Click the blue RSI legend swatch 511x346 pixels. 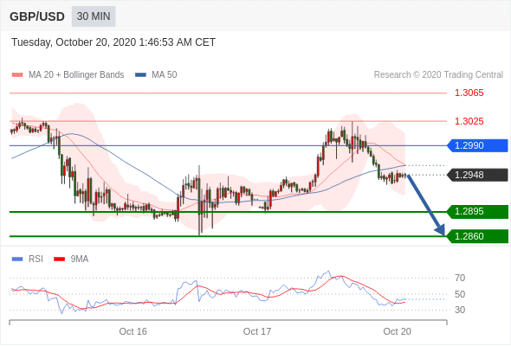(17, 259)
